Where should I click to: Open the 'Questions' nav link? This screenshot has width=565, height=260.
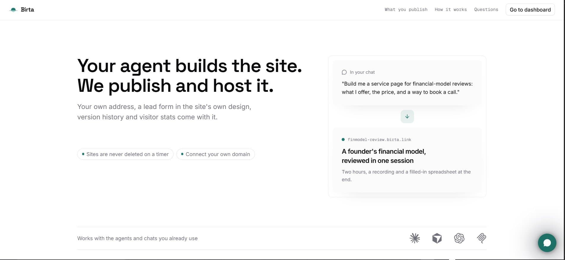click(486, 9)
